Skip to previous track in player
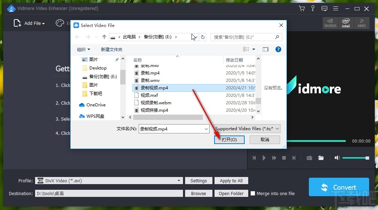 click(x=254, y=158)
